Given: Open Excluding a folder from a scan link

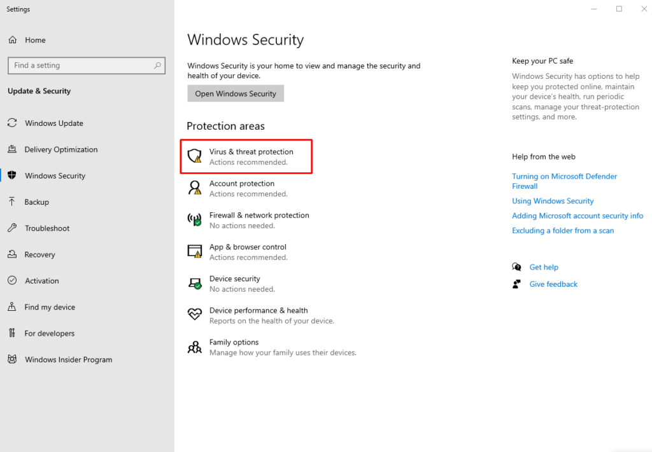Looking at the screenshot, I should coord(563,230).
